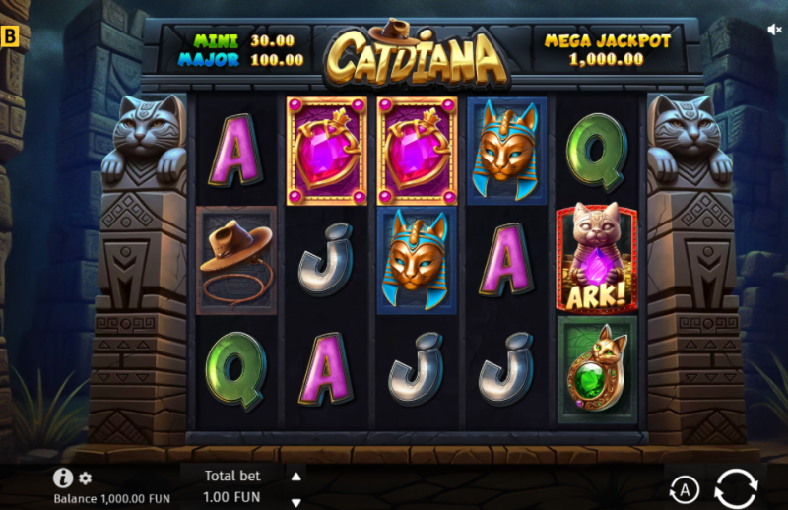788x510 pixels.
Task: Click the Mega Jackpot 1,000.00 display
Action: tap(607, 50)
